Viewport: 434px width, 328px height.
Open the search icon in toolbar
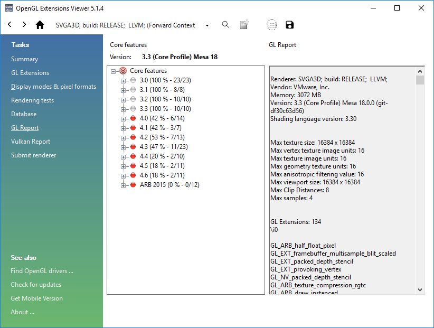(x=225, y=24)
